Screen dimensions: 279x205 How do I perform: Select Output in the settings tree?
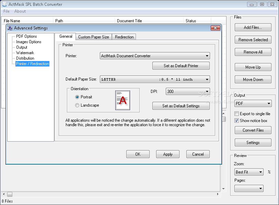pyautogui.click(x=22, y=47)
